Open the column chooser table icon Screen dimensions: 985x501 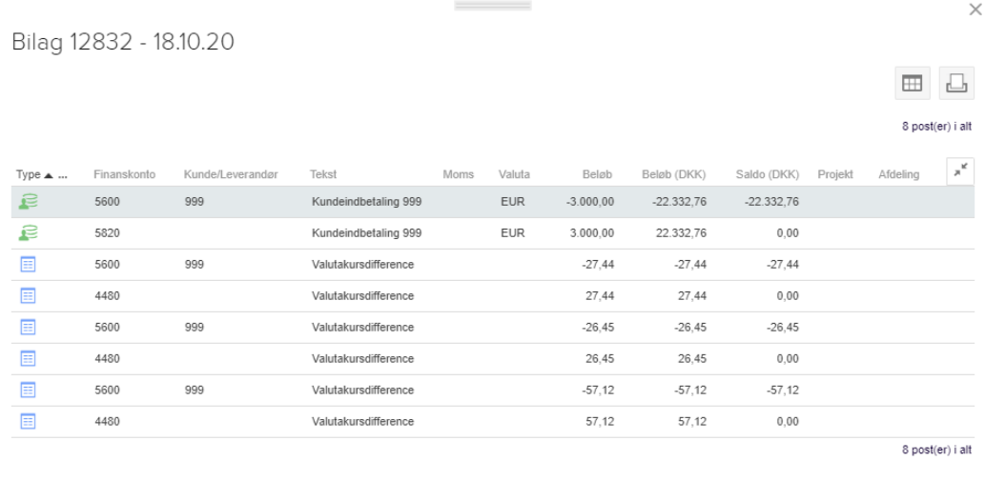click(913, 83)
